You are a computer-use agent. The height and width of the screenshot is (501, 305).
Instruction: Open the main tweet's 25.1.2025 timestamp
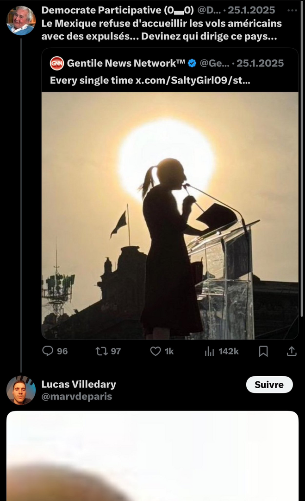tap(251, 10)
